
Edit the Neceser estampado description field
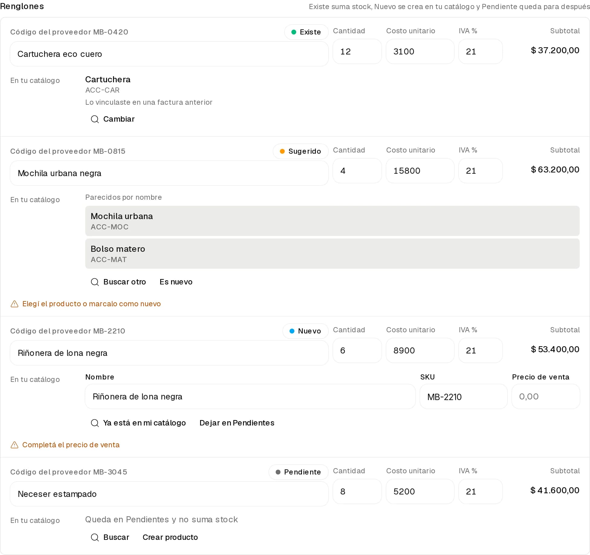coord(169,494)
